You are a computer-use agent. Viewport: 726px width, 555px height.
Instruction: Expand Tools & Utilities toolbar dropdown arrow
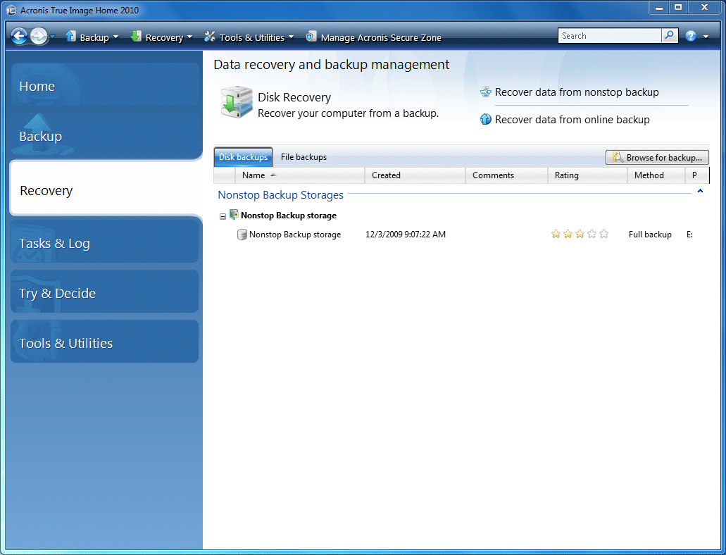coord(292,37)
